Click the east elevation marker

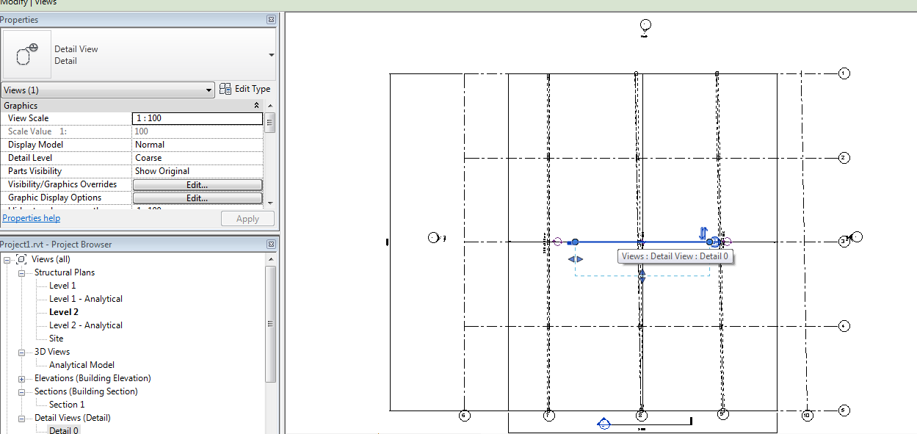coord(856,236)
